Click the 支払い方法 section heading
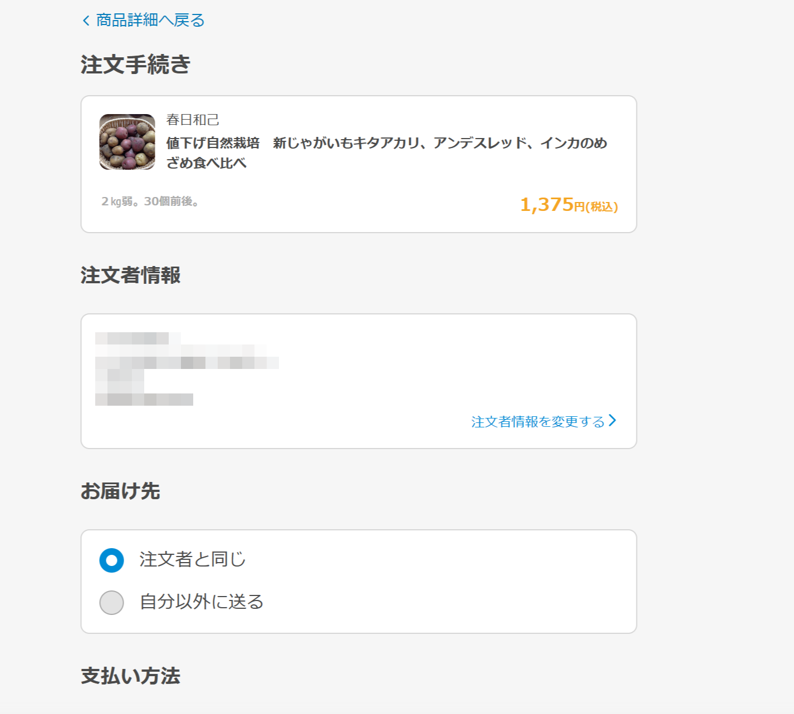794x714 pixels. click(x=131, y=676)
